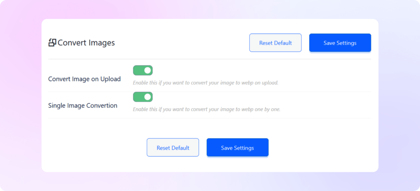This screenshot has height=191, width=420.
Task: Click the Convert Image on Upload label
Action: click(84, 79)
